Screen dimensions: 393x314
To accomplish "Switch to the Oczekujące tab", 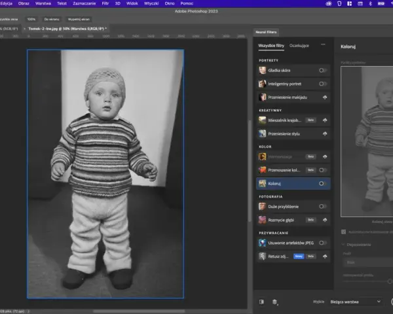I will point(299,46).
